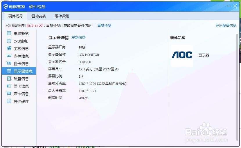Switch to the 硬件概况 tab
Image resolution: width=241 pixels, height=148 pixels.
point(15,16)
